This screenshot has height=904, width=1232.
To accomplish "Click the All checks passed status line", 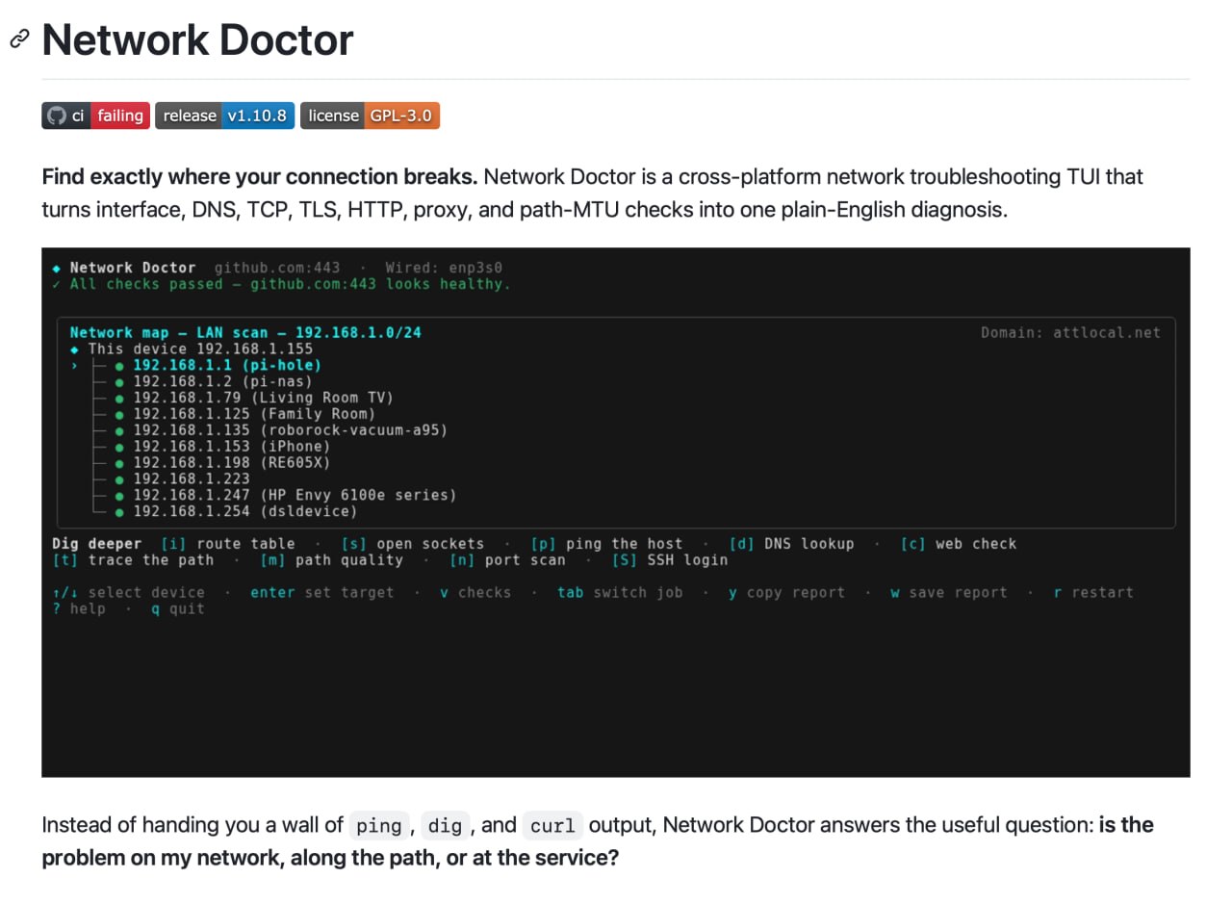I will 281,284.
